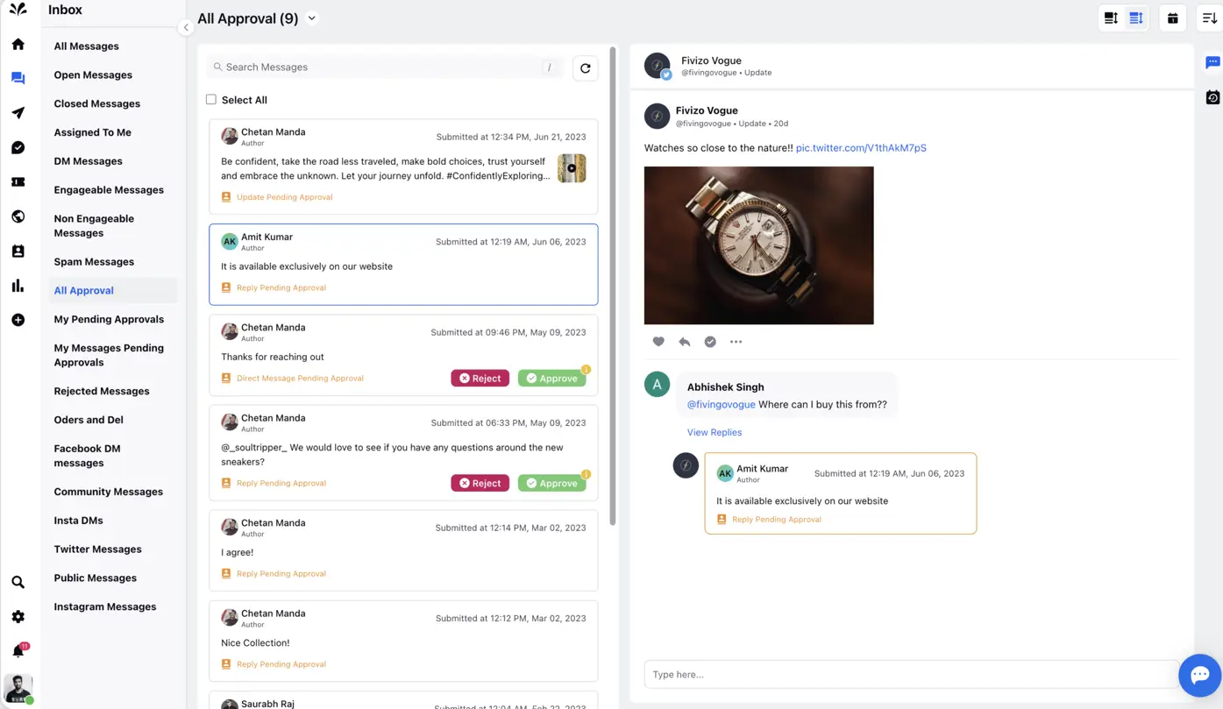Select All Messages in sidebar
The image size is (1223, 709).
coord(86,46)
